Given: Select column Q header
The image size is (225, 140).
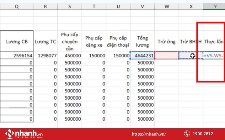Looking at the screenshot, I should (x=17, y=6).
